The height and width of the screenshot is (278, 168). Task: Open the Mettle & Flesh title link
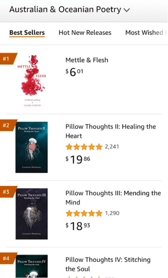[x=87, y=60]
